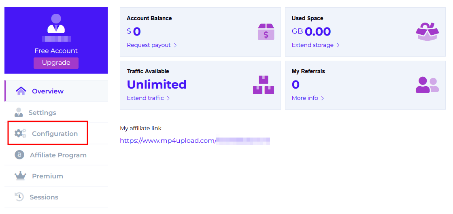Click the Settings person icon
This screenshot has height=214, width=453.
19,112
